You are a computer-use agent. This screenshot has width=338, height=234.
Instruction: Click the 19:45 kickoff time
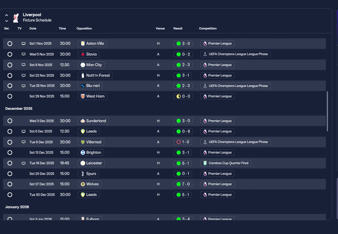tap(64, 163)
